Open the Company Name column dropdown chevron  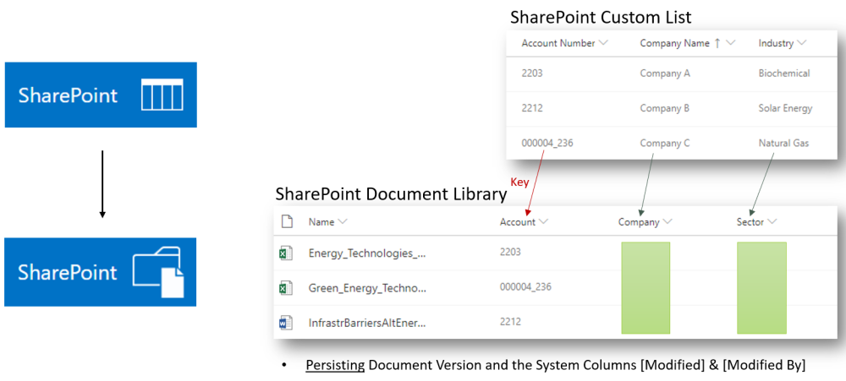(731, 43)
